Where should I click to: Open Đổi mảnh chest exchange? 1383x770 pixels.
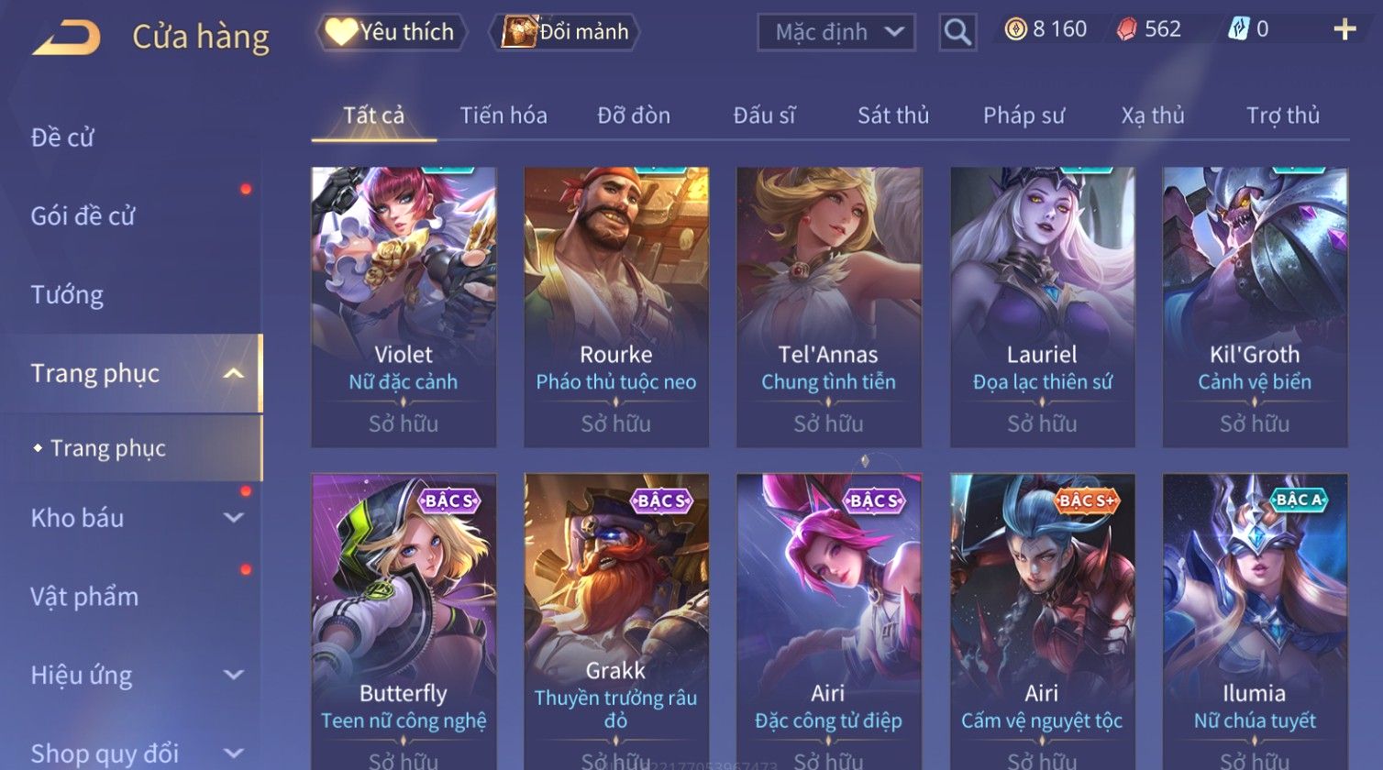click(566, 32)
